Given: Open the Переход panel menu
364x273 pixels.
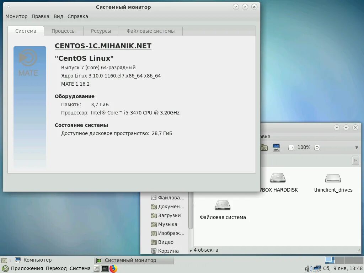Looking at the screenshot, I should pyautogui.click(x=56, y=269).
